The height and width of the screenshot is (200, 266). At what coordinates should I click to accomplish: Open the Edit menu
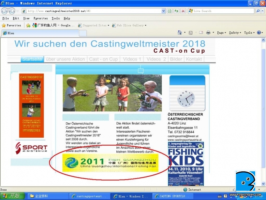click(16, 18)
